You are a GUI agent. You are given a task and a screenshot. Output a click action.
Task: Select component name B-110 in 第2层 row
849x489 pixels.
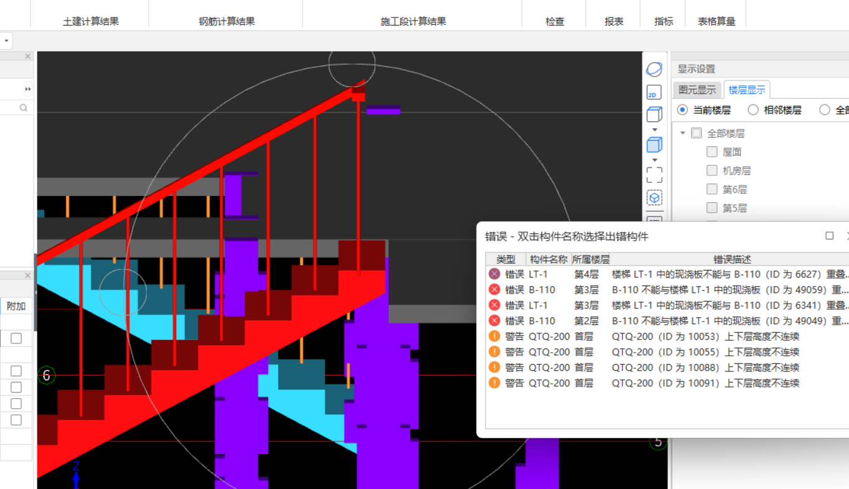tap(542, 320)
